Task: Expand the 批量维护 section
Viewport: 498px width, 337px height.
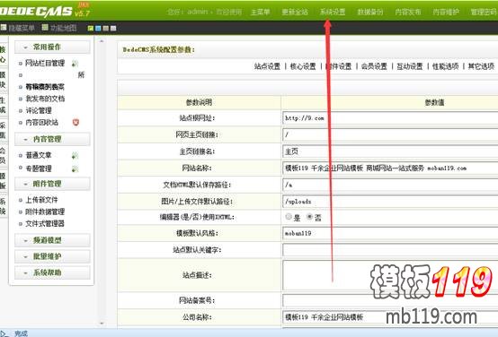Action: pos(52,256)
